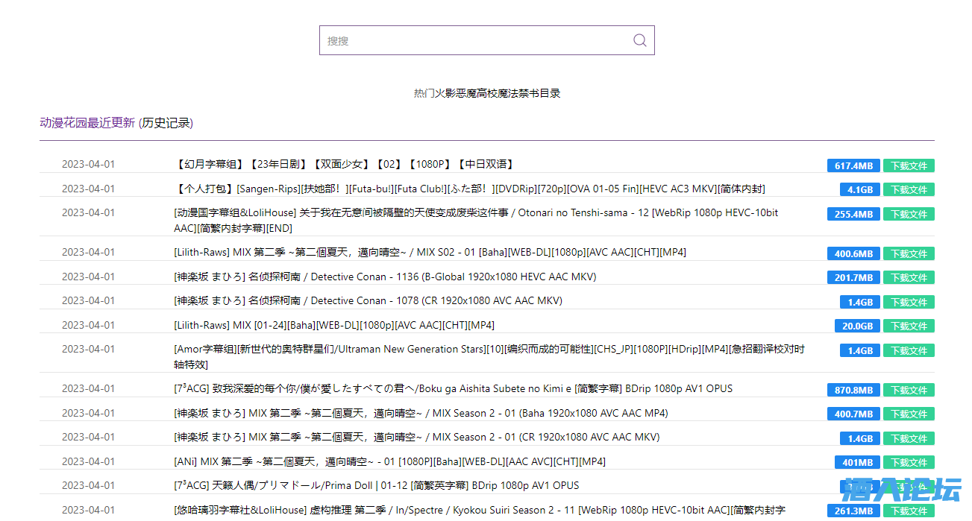This screenshot has height=521, width=972.
Task: Click the 400.7MB size badge
Action: pyautogui.click(x=853, y=414)
